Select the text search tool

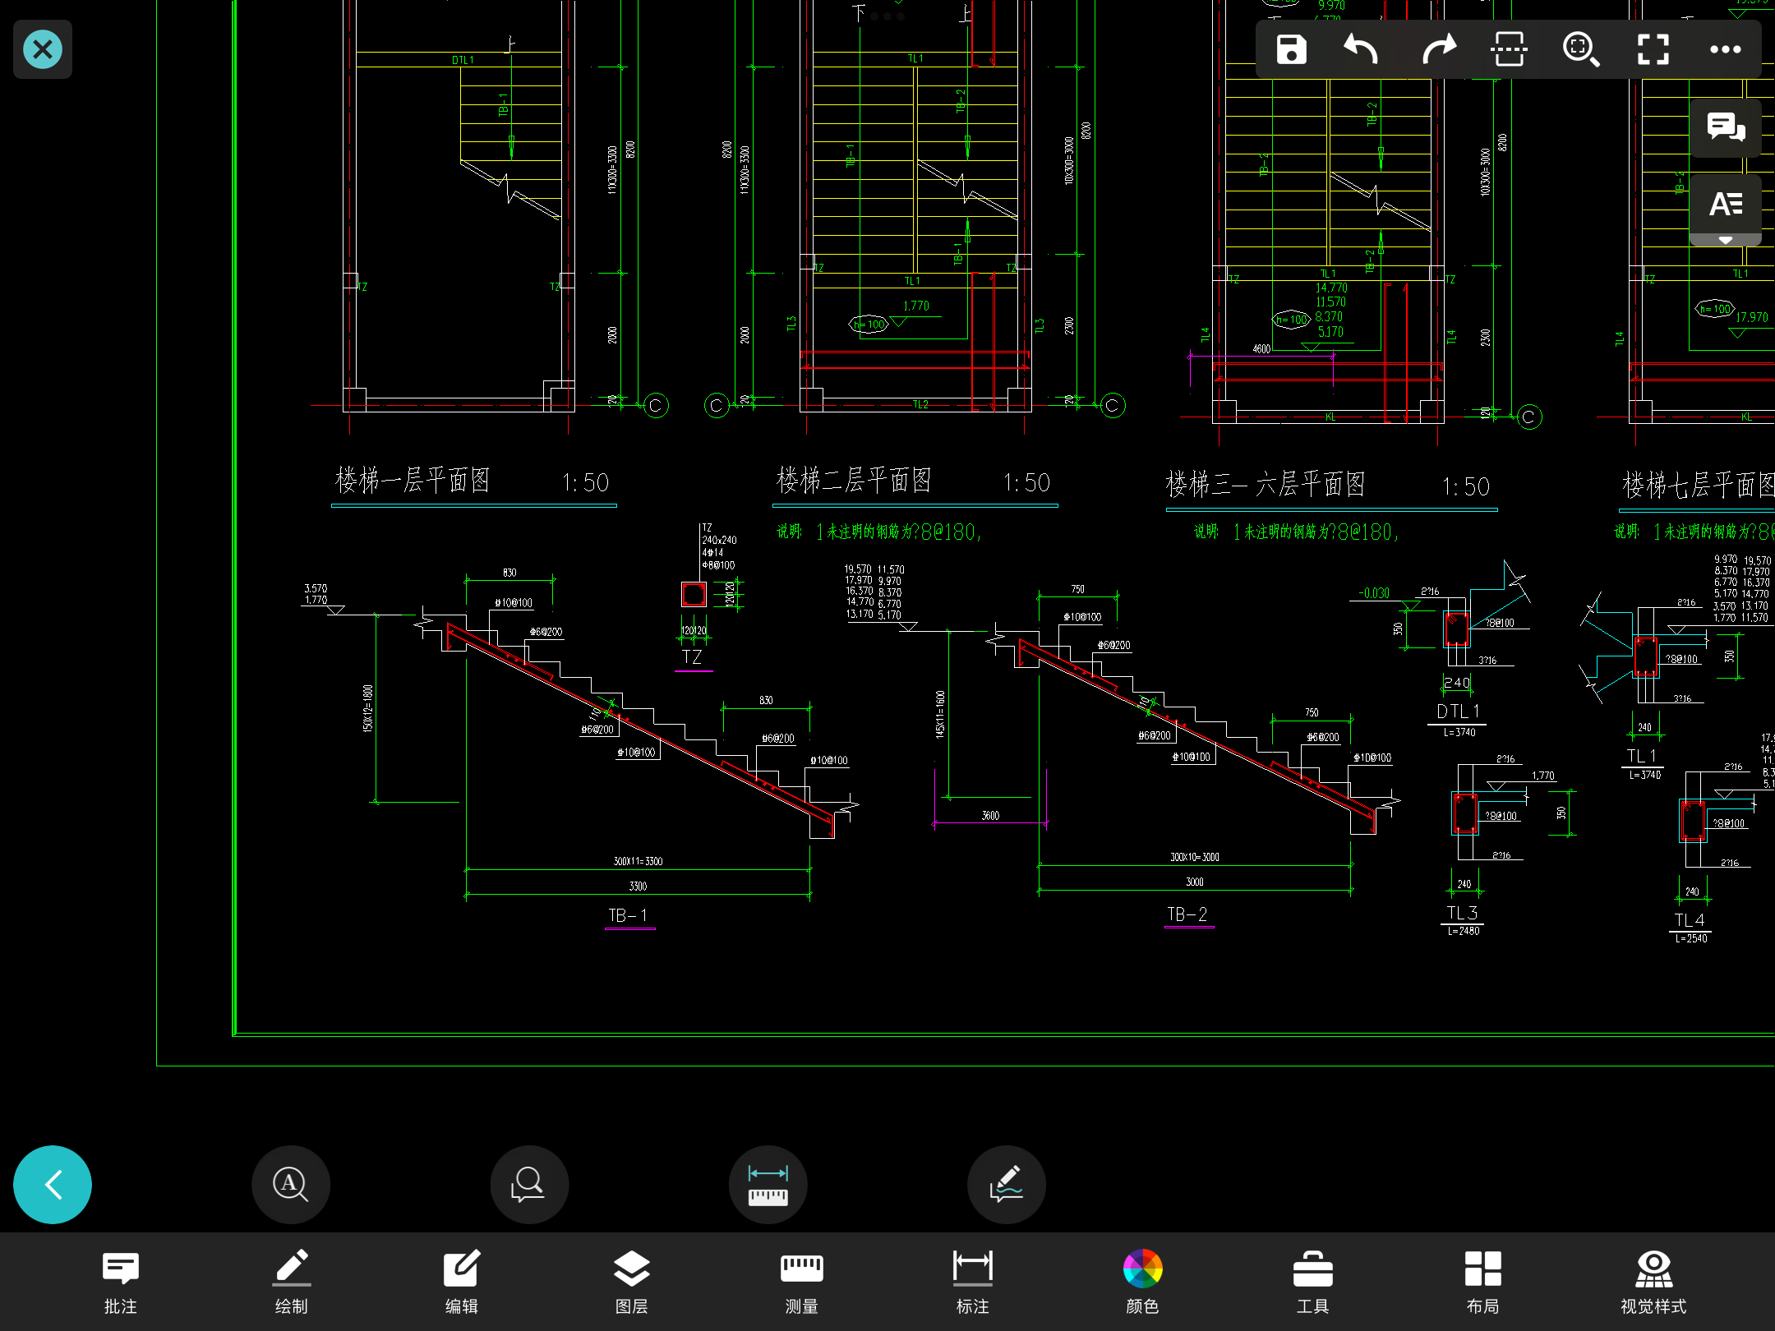(291, 1185)
